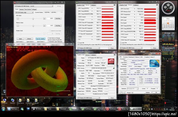This screenshot has width=178, height=117.
Task: Click Memory Clock decrease minus button in GPUTool
Action: coord(18,26)
